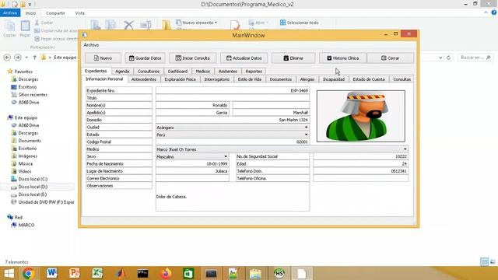Switch to the Consultorios tab
The width and height of the screenshot is (498, 280).
(x=149, y=72)
